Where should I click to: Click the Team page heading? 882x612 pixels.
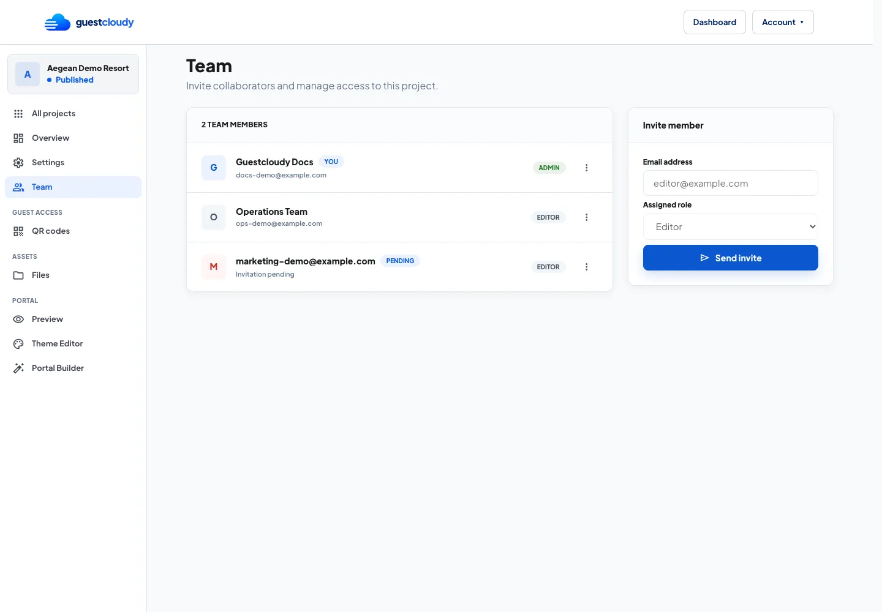[209, 66]
